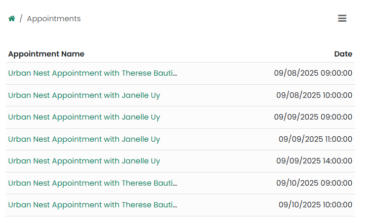
Task: Open Janelle Uy appointment link for 09/09/2025 11:00
Action: click(x=84, y=139)
